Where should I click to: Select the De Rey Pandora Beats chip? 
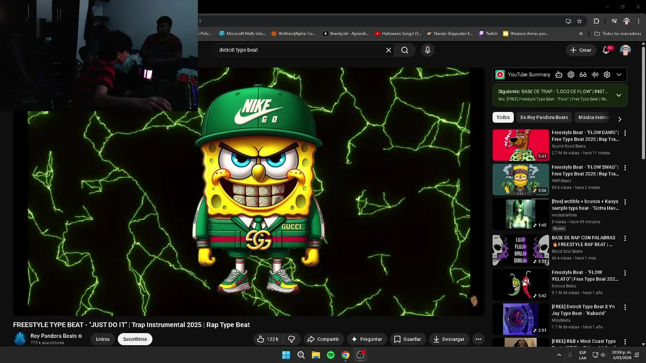pyautogui.click(x=544, y=117)
